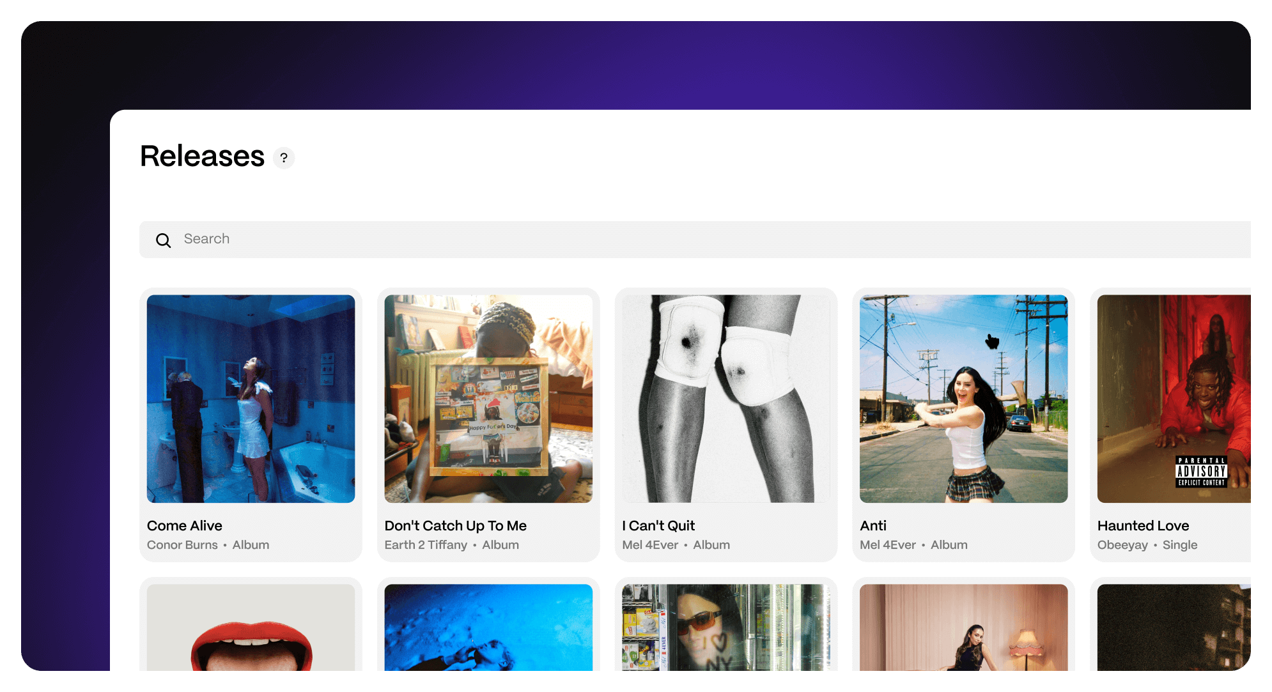The width and height of the screenshot is (1272, 692).
Task: Select Conor Burns artist label
Action: click(x=182, y=545)
